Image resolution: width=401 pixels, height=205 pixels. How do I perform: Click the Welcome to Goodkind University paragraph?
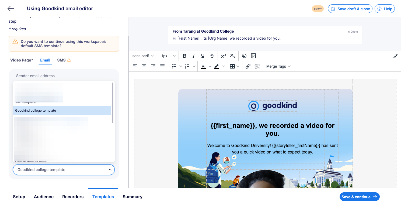272,149
